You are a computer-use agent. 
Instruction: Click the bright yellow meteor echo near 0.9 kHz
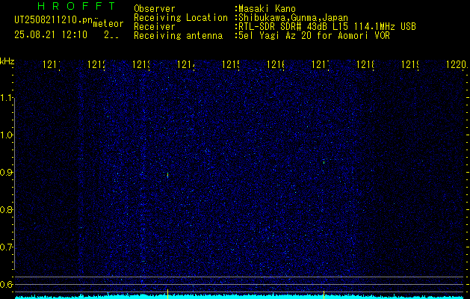[x=167, y=175]
